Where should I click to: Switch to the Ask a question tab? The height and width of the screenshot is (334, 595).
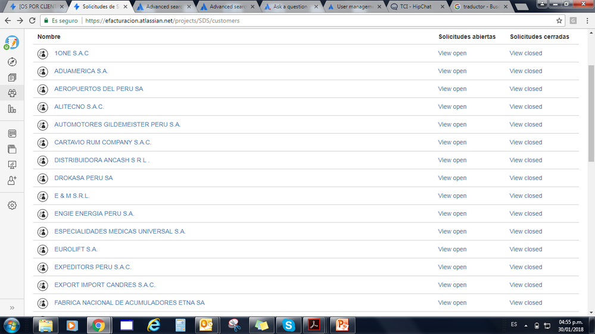[290, 7]
